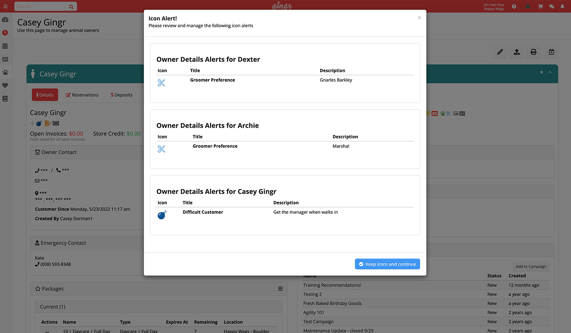Switch to the Reservations tab
571x333 pixels.
click(82, 95)
